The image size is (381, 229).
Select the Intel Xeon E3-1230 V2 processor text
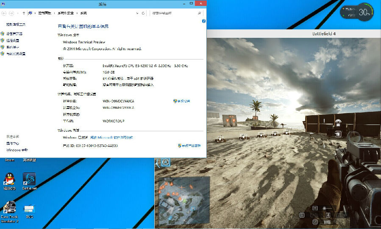pos(145,66)
